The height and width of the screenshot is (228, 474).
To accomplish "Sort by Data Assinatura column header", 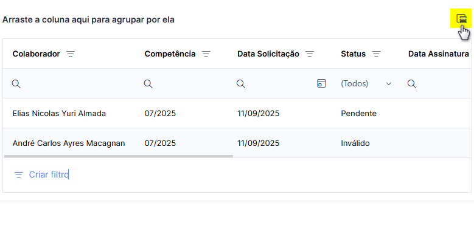I will point(439,54).
